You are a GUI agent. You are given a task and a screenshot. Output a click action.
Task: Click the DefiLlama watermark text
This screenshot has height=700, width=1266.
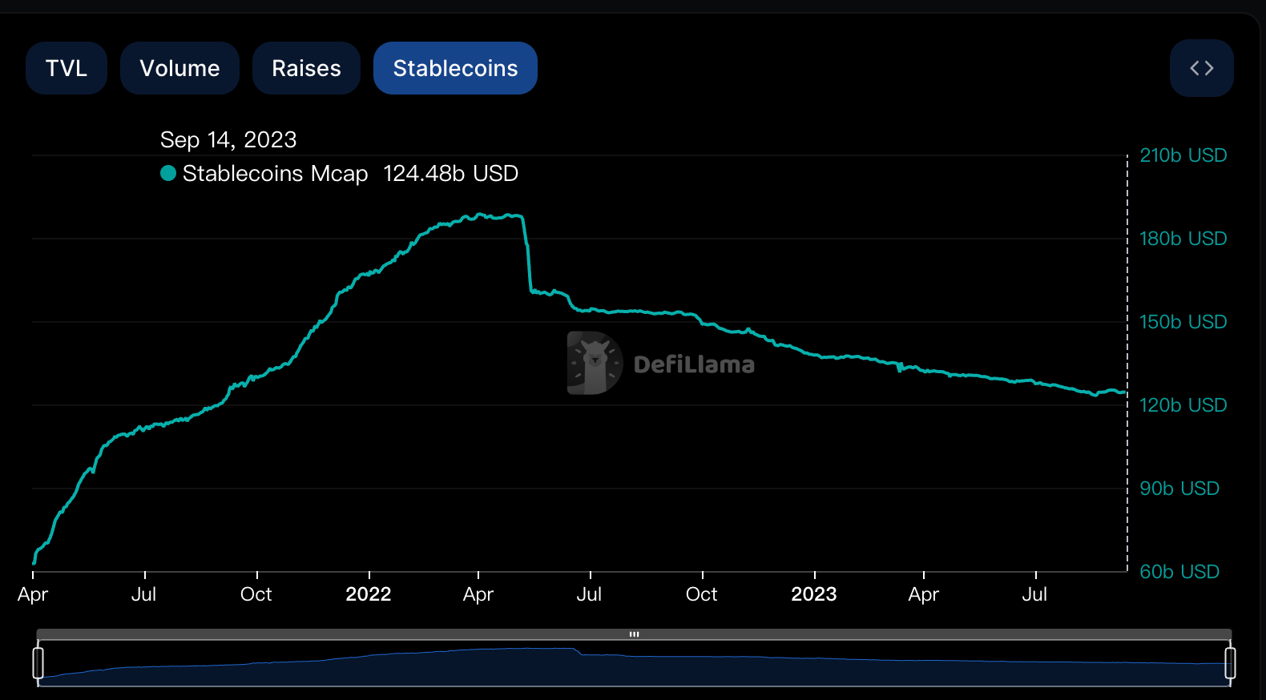tap(694, 364)
